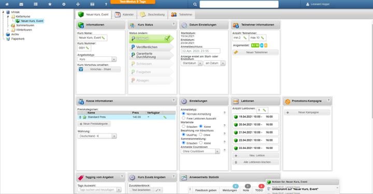Click the search magnifier icon

pos(195,4)
